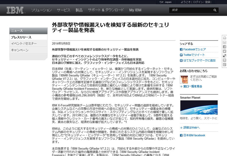This screenshot has width=227, height=156.
Task: Click the print icon in side toolbar
Action: click(x=224, y=38)
